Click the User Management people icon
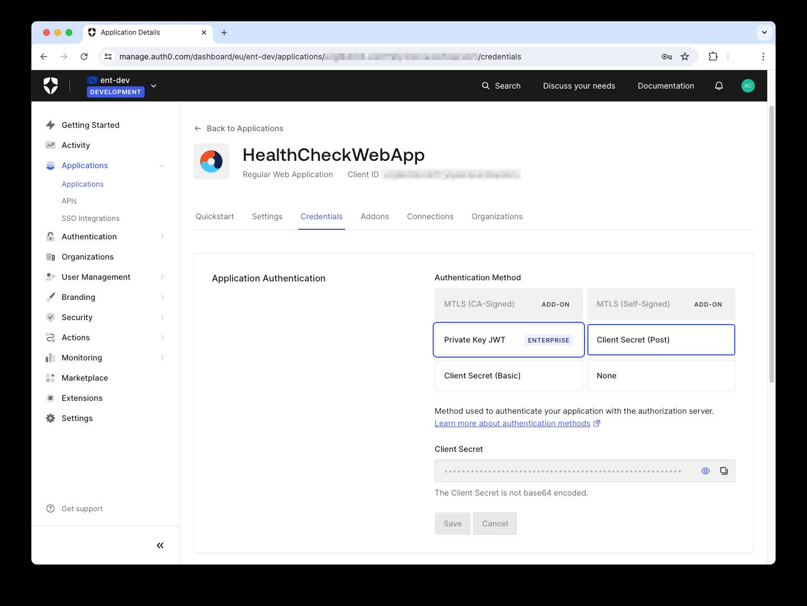 click(x=50, y=277)
